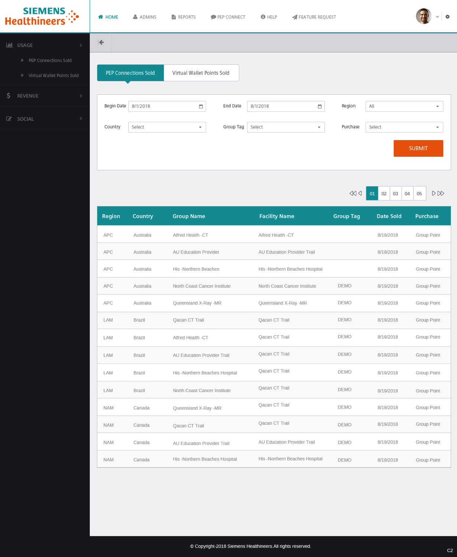The image size is (457, 557).
Task: Open the Reports menu item
Action: [x=184, y=17]
